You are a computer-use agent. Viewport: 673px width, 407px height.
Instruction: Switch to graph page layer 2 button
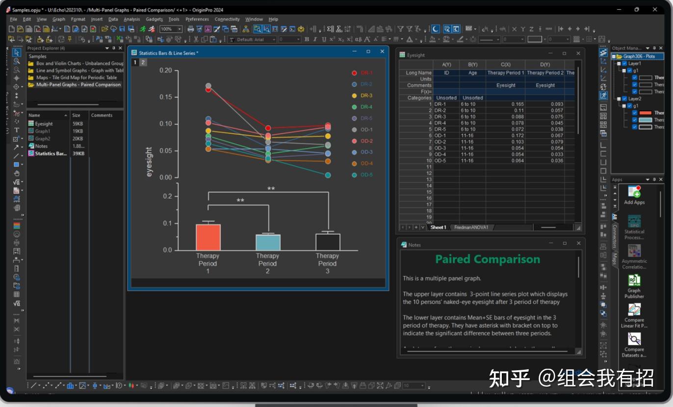tap(143, 62)
